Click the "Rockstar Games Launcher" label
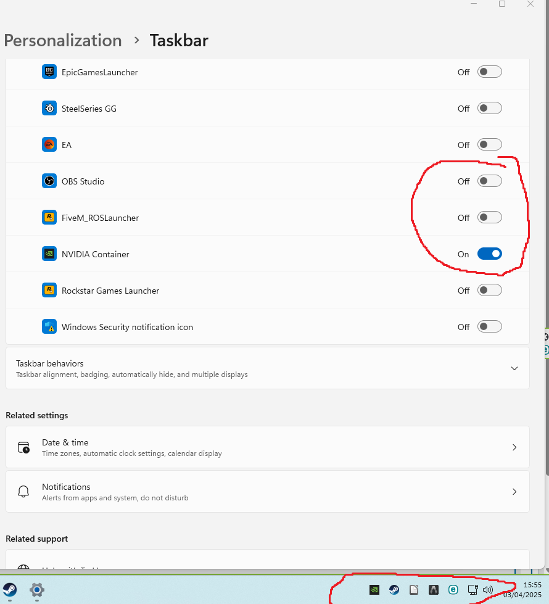The width and height of the screenshot is (549, 604). click(x=110, y=291)
